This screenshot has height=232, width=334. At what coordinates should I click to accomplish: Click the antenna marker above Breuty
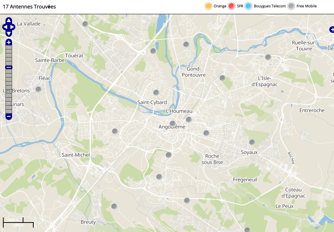point(114,206)
